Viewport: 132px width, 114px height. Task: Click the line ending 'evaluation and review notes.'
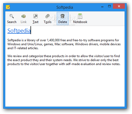point(64,64)
